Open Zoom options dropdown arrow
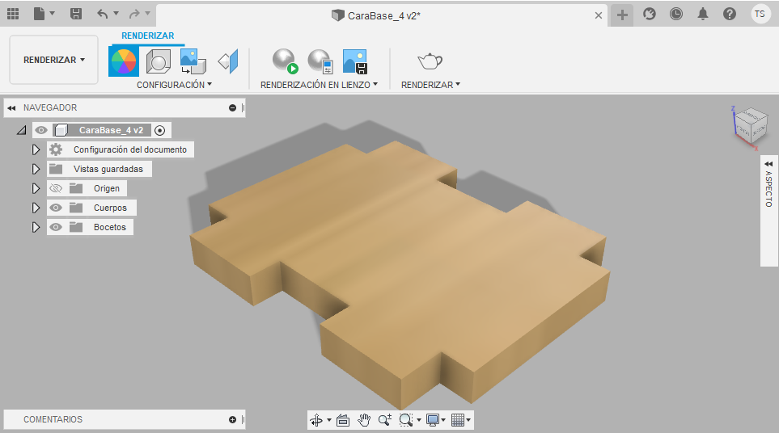 click(x=419, y=420)
